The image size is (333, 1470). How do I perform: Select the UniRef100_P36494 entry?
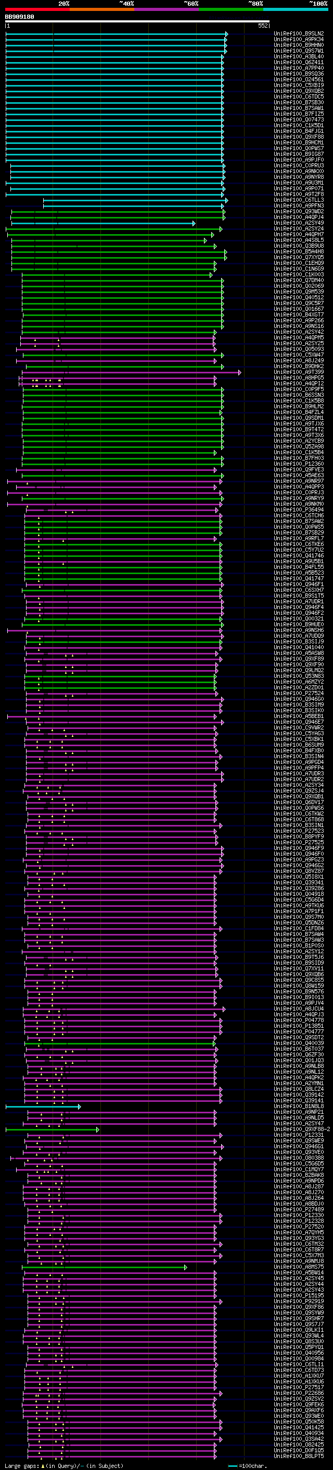[x=299, y=509]
